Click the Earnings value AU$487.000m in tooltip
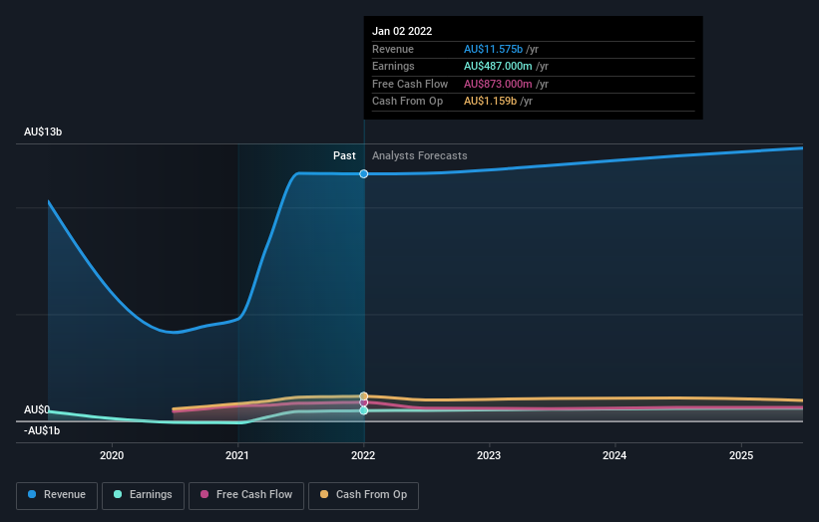The image size is (819, 522). pyautogui.click(x=498, y=66)
